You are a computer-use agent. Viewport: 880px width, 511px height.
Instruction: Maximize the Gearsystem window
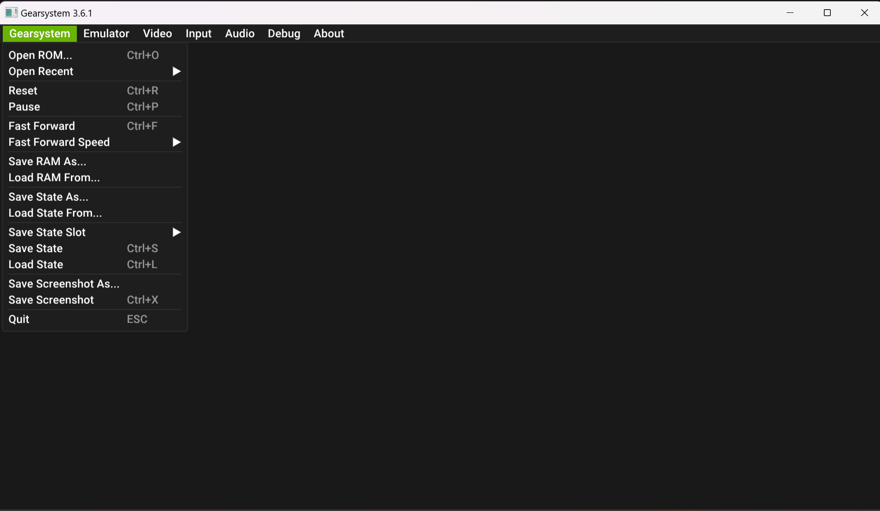827,13
